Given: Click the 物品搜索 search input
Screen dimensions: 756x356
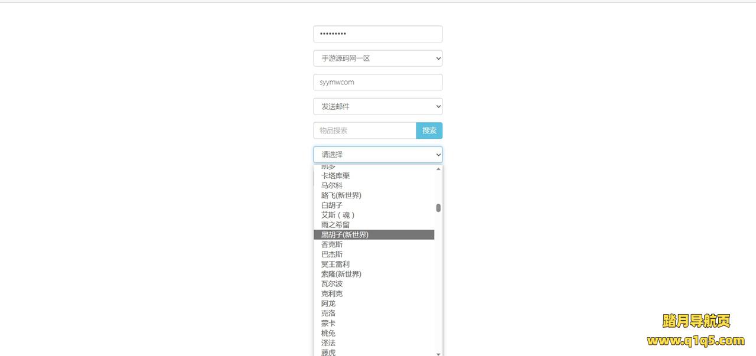Looking at the screenshot, I should click(364, 130).
